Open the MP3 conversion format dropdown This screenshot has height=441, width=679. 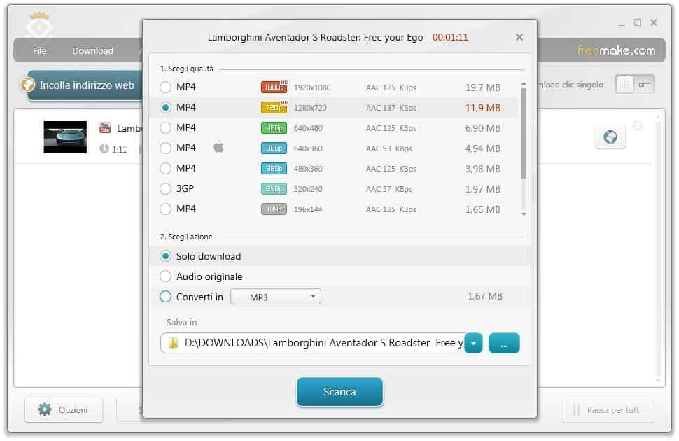point(276,297)
